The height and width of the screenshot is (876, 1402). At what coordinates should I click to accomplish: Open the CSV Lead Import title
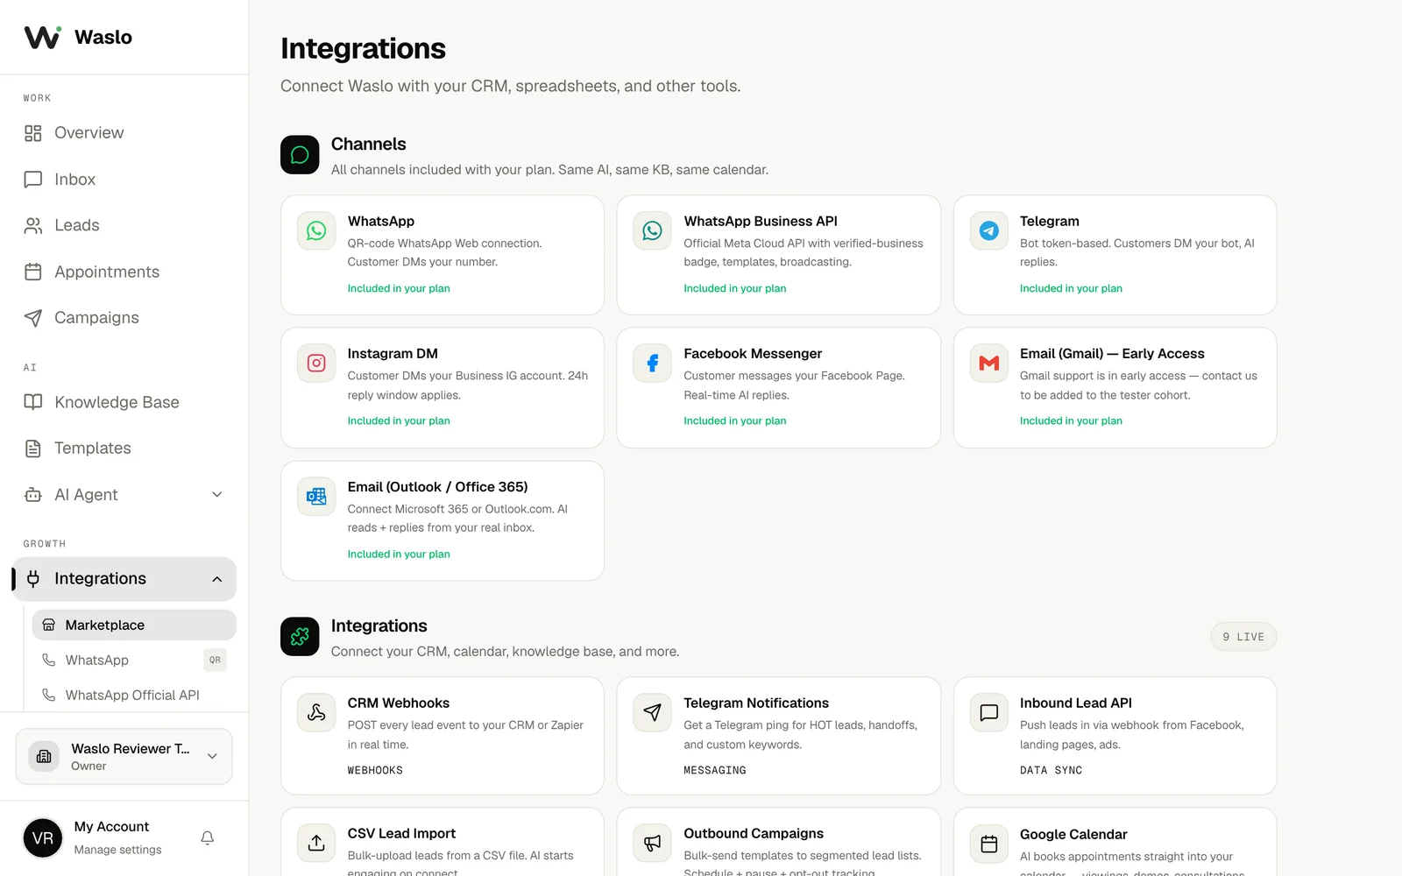pyautogui.click(x=401, y=834)
